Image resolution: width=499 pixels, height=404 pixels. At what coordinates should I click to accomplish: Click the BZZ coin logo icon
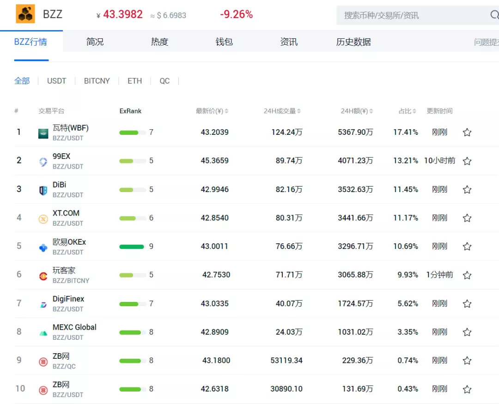(x=25, y=14)
